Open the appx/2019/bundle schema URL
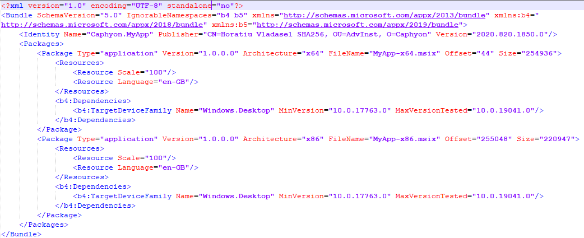This screenshot has width=584, height=238. click(358, 25)
